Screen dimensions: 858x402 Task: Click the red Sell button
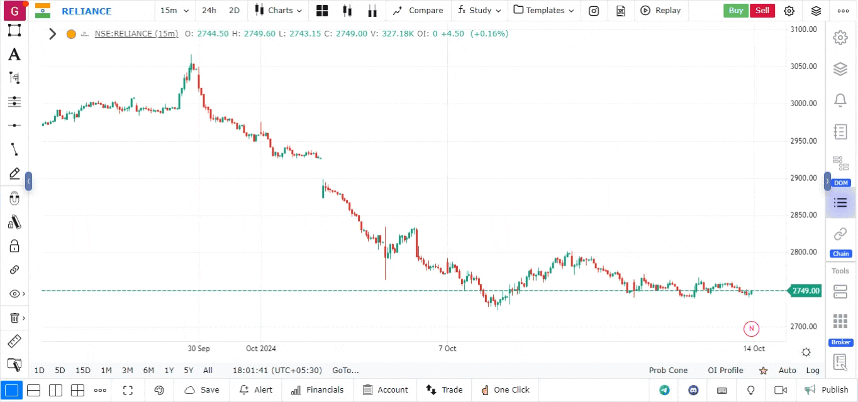(x=762, y=11)
